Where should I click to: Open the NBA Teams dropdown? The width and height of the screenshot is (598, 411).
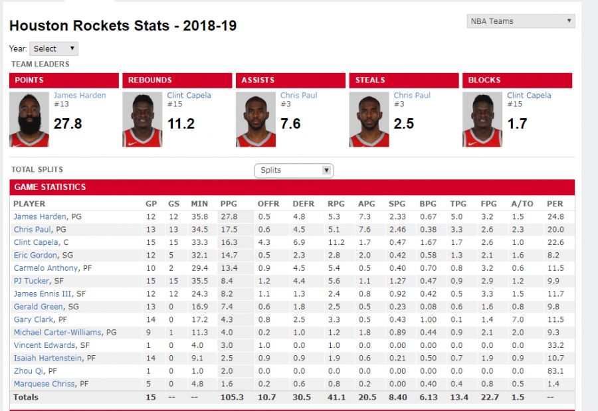click(x=520, y=21)
